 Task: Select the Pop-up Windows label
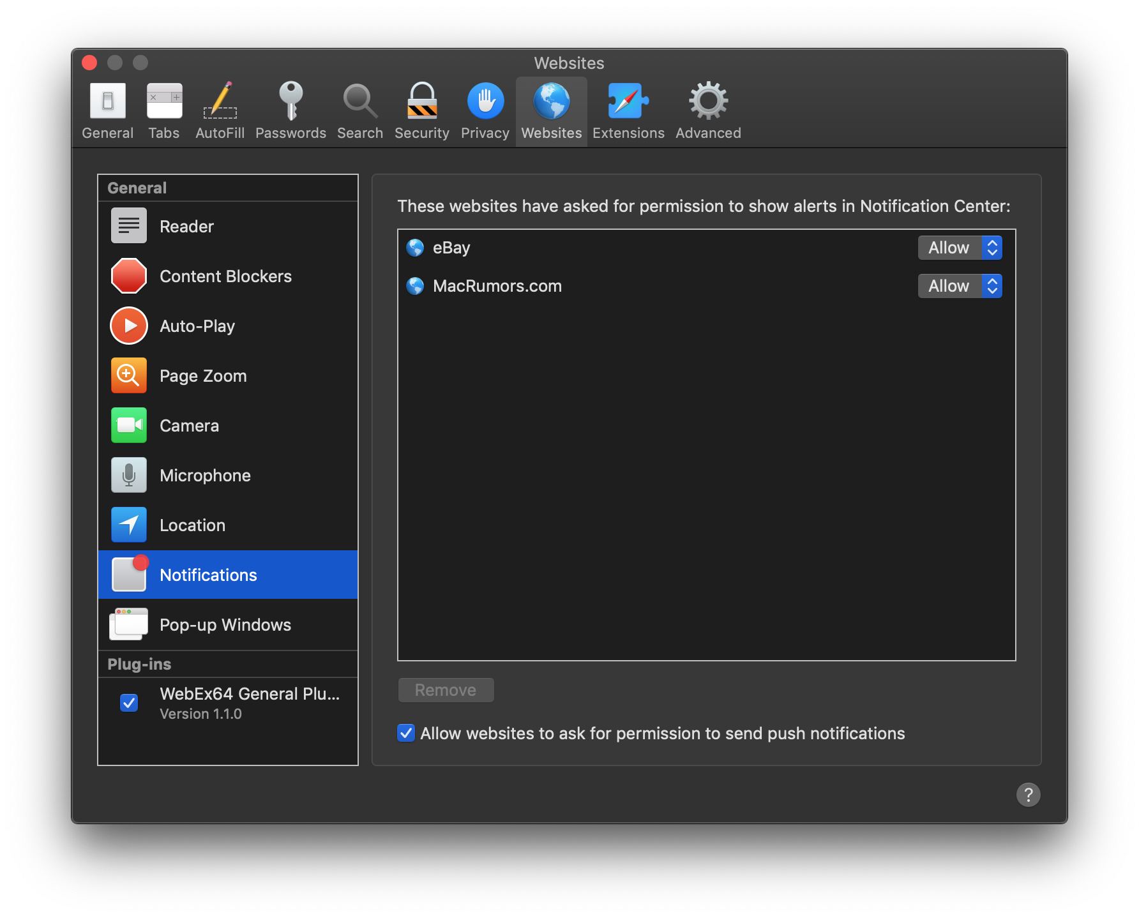pyautogui.click(x=225, y=624)
